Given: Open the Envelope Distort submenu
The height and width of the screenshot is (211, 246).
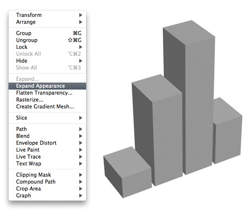Looking at the screenshot, I should [48, 143].
